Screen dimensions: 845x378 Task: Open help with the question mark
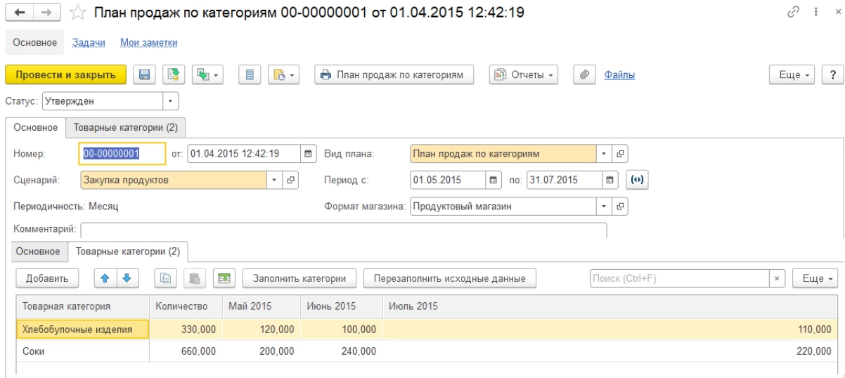coord(833,74)
